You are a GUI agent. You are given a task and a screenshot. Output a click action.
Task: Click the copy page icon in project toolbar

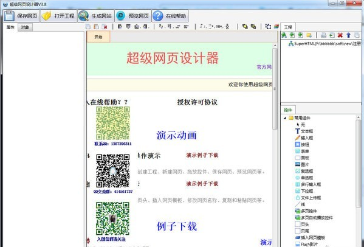357,35
